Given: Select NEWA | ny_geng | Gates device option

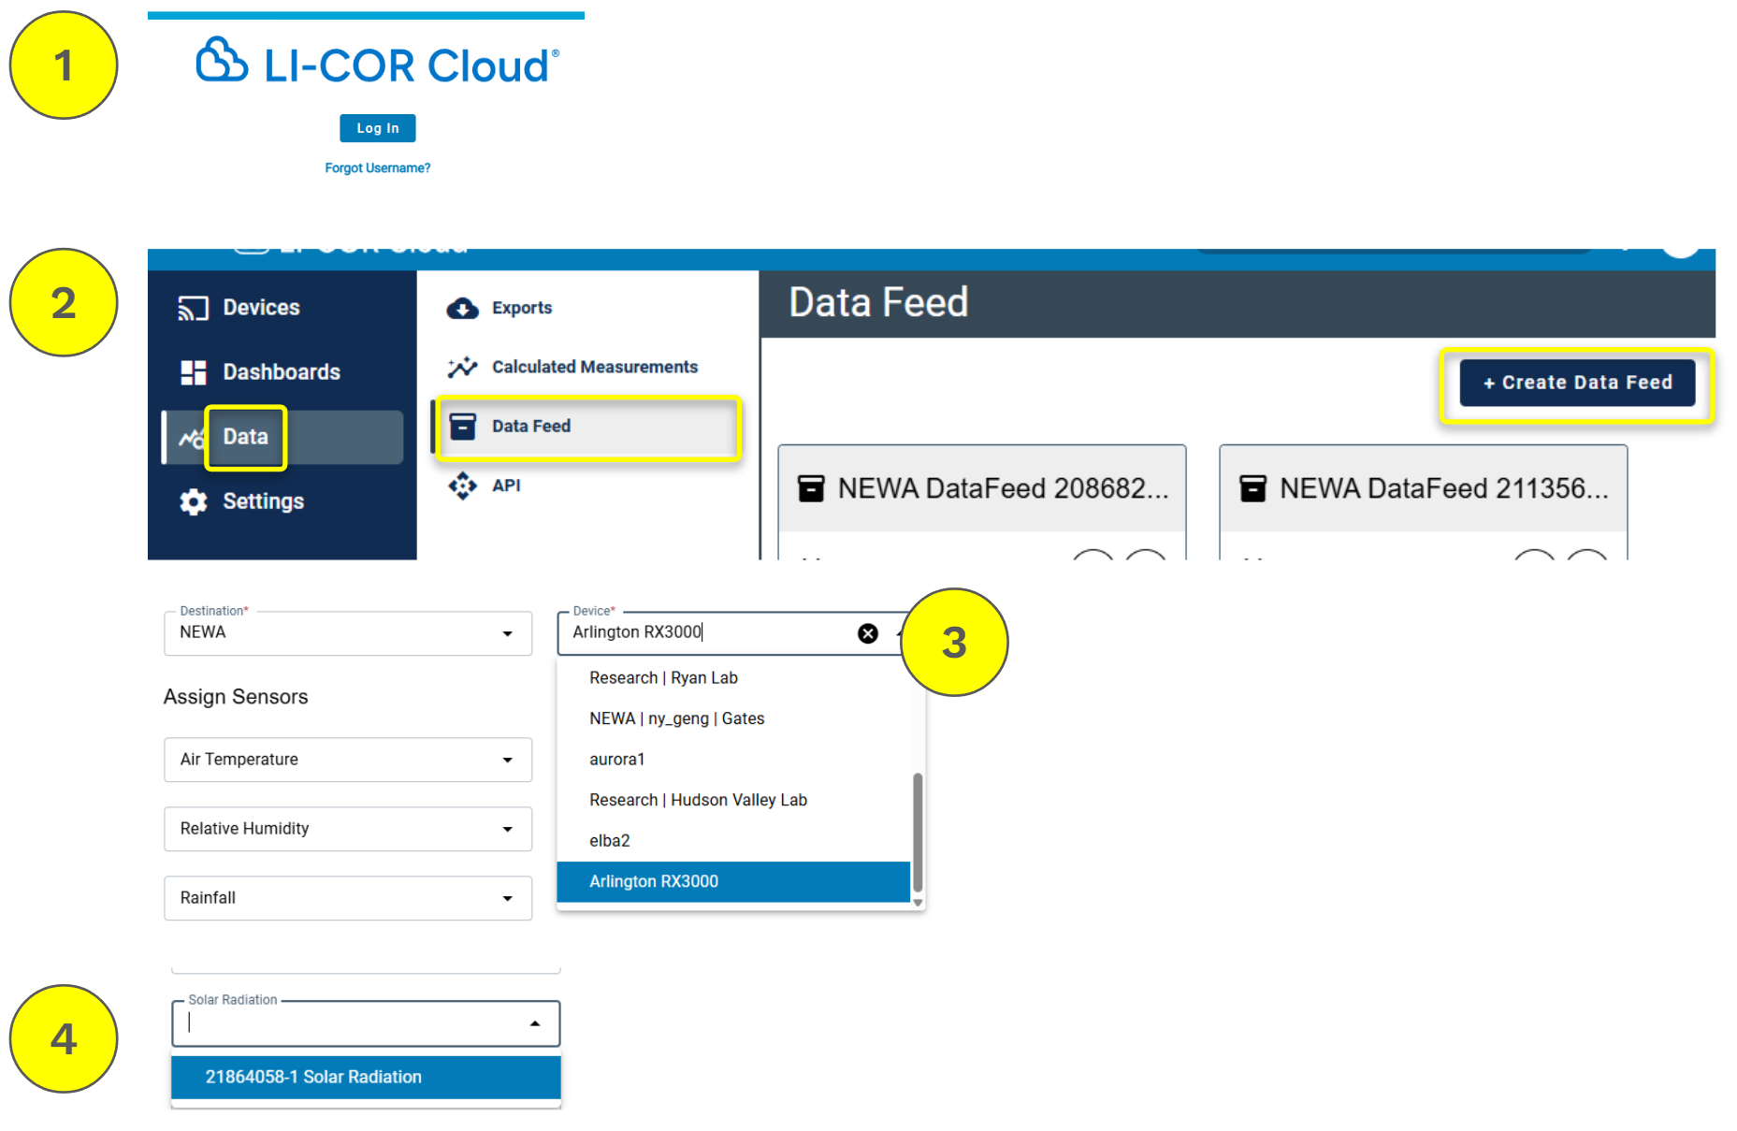Looking at the screenshot, I should [733, 718].
